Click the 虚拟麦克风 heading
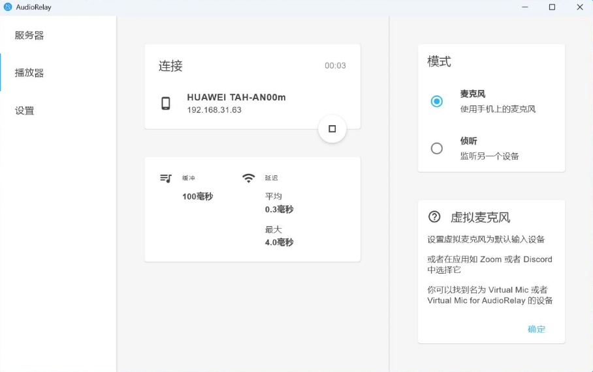593x372 pixels. [480, 218]
